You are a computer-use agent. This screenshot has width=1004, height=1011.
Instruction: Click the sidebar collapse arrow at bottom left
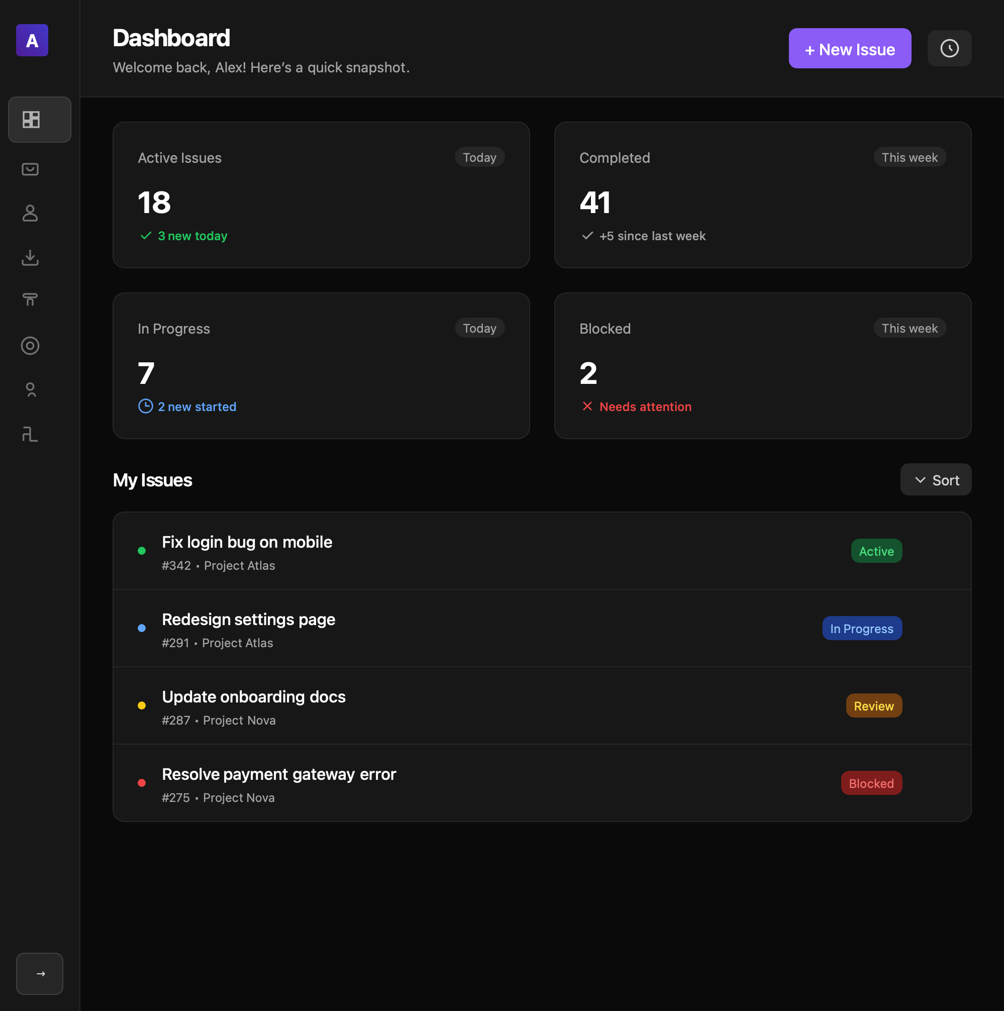point(39,973)
